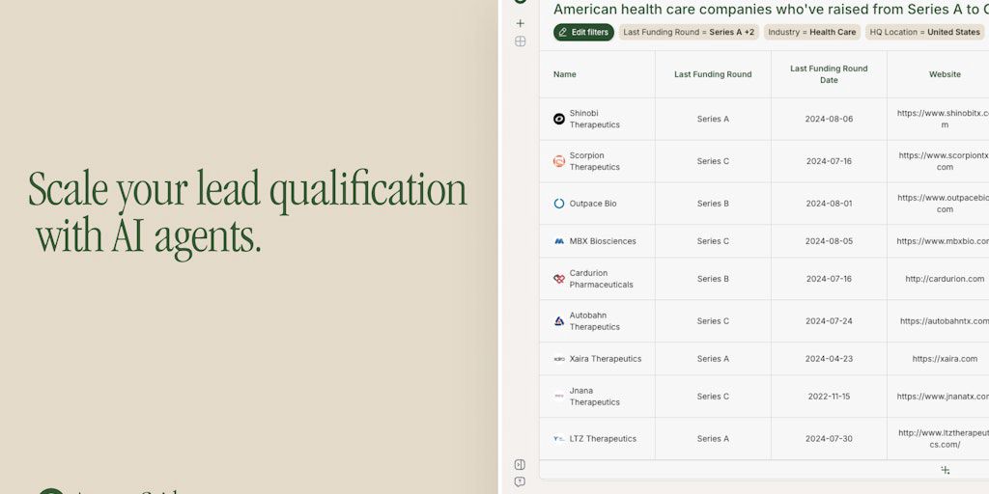This screenshot has width=989, height=494.
Task: Select the Cardurion Pharmaceuticals name cell
Action: point(597,279)
